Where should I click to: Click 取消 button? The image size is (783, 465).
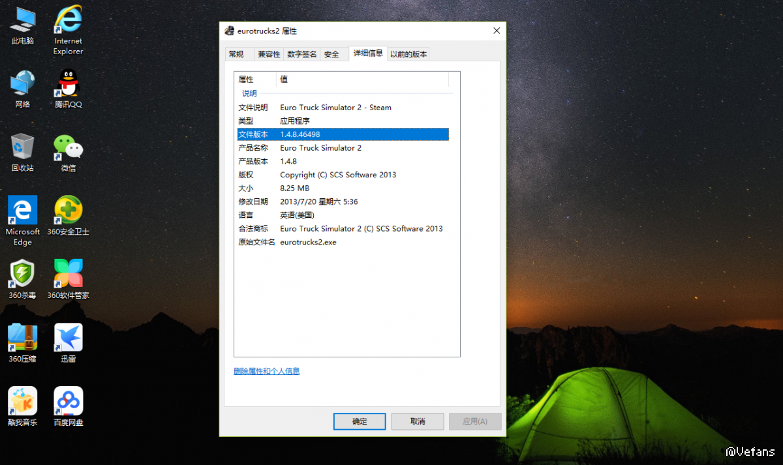tap(418, 421)
